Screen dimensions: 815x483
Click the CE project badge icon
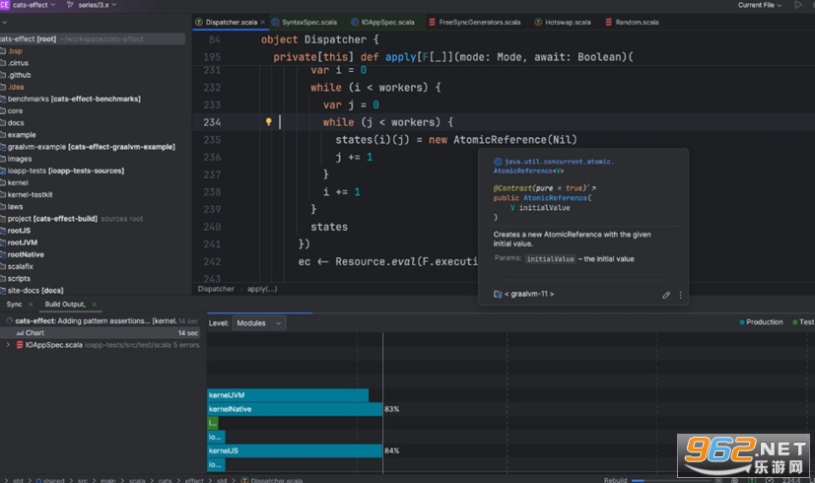5,5
